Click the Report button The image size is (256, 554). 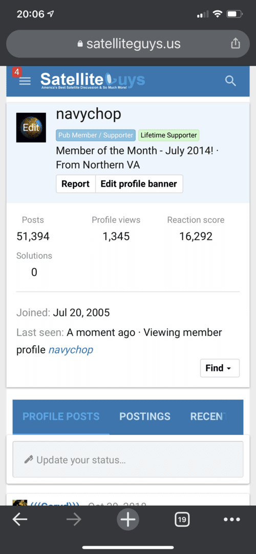(75, 184)
